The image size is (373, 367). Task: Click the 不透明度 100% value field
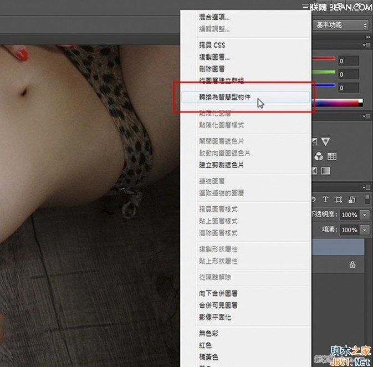point(350,215)
